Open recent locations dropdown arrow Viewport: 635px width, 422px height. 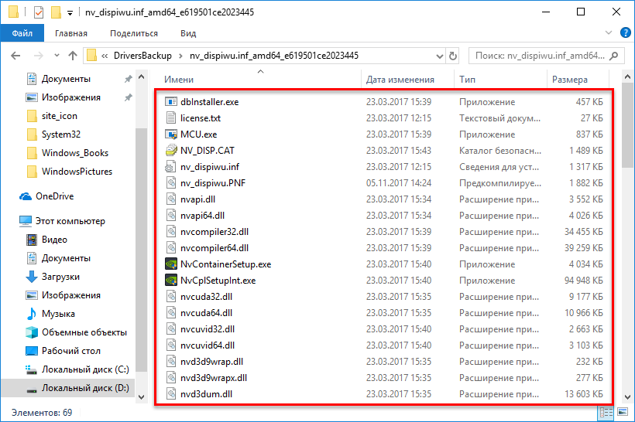57,56
